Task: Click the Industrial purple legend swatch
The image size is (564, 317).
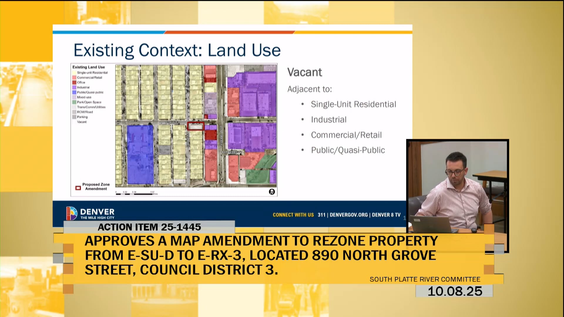Action: point(74,87)
